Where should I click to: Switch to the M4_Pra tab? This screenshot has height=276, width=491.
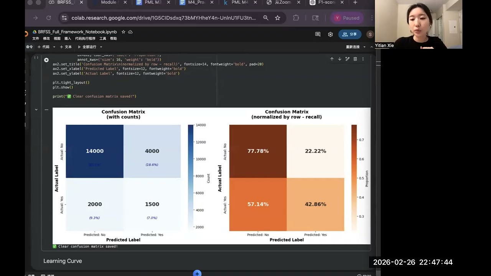197,2
